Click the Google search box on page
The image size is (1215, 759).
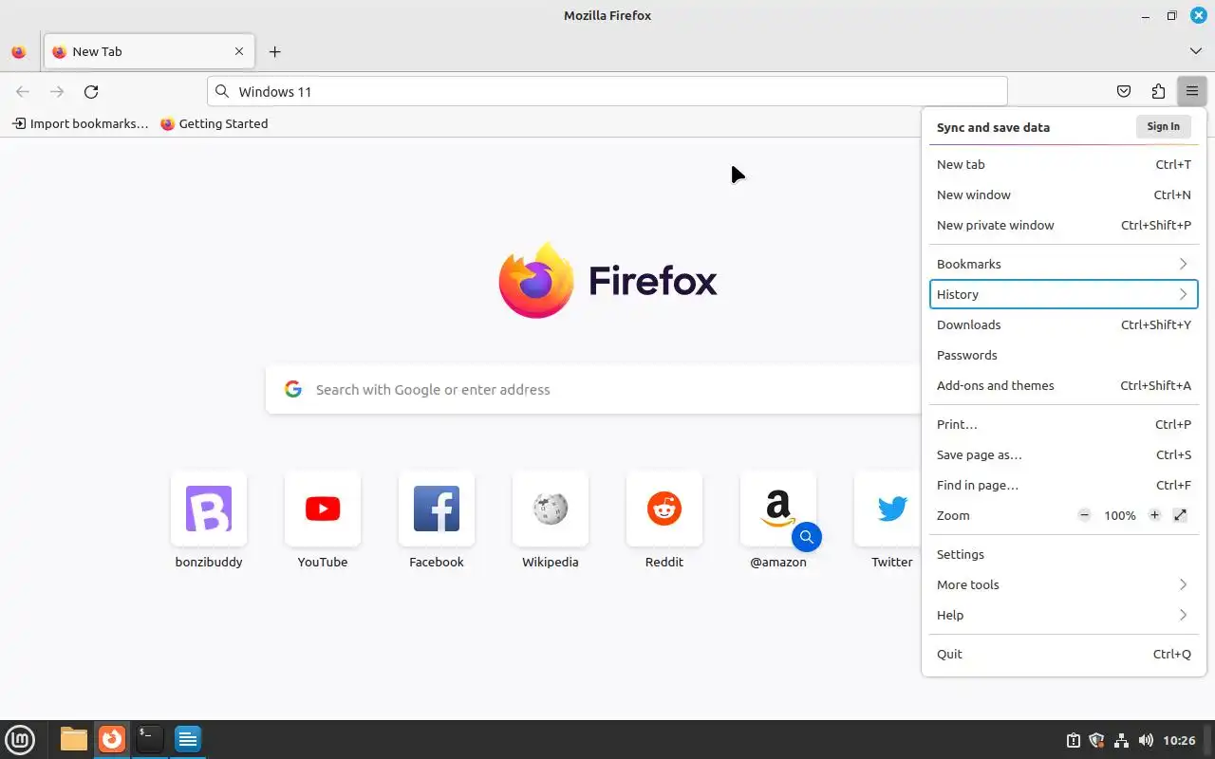click(593, 389)
